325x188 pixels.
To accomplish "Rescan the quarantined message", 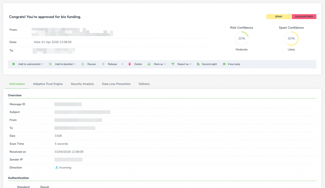I will click(x=92, y=64).
